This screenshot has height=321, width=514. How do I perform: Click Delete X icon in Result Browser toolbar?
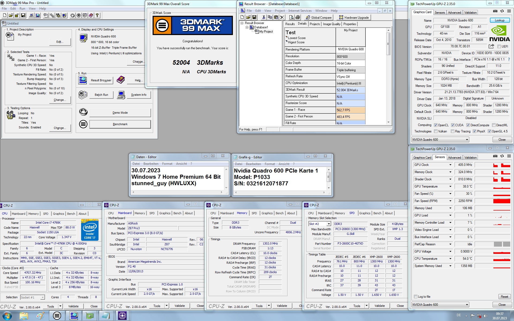click(x=282, y=17)
